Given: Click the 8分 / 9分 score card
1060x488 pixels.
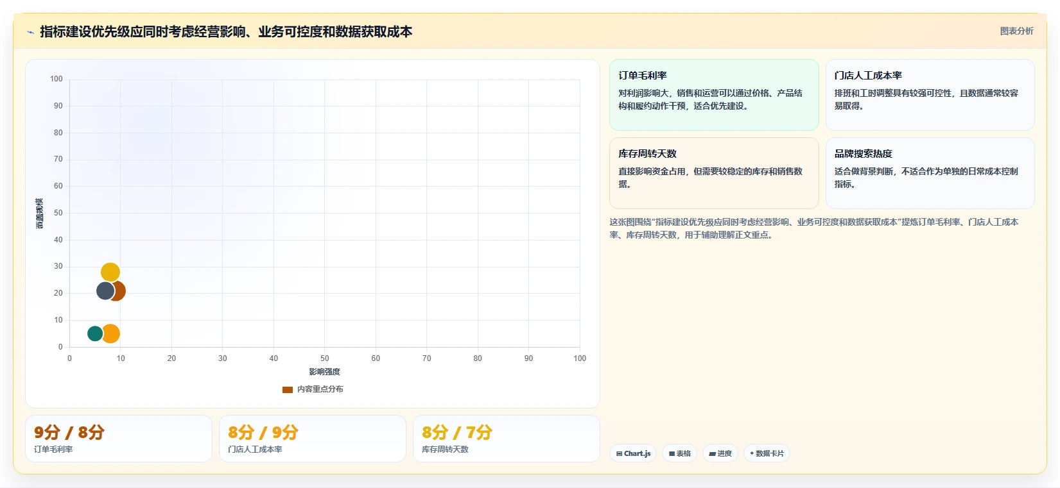Looking at the screenshot, I should pos(313,439).
